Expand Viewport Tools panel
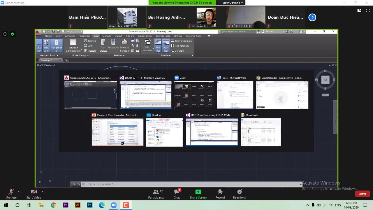 (49, 55)
